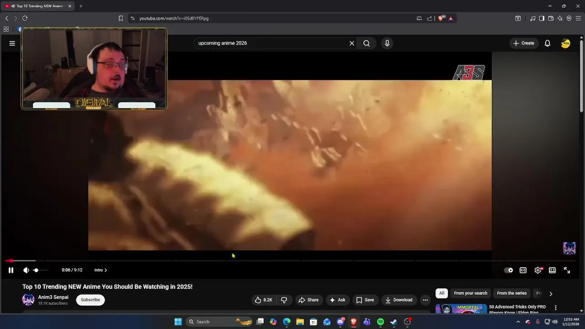This screenshot has height=329, width=585.
Task: Close the Top 10 Trending tab
Action: click(x=70, y=6)
